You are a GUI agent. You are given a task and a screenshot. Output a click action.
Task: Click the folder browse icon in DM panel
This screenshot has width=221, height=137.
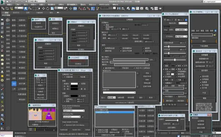(x=215, y=35)
